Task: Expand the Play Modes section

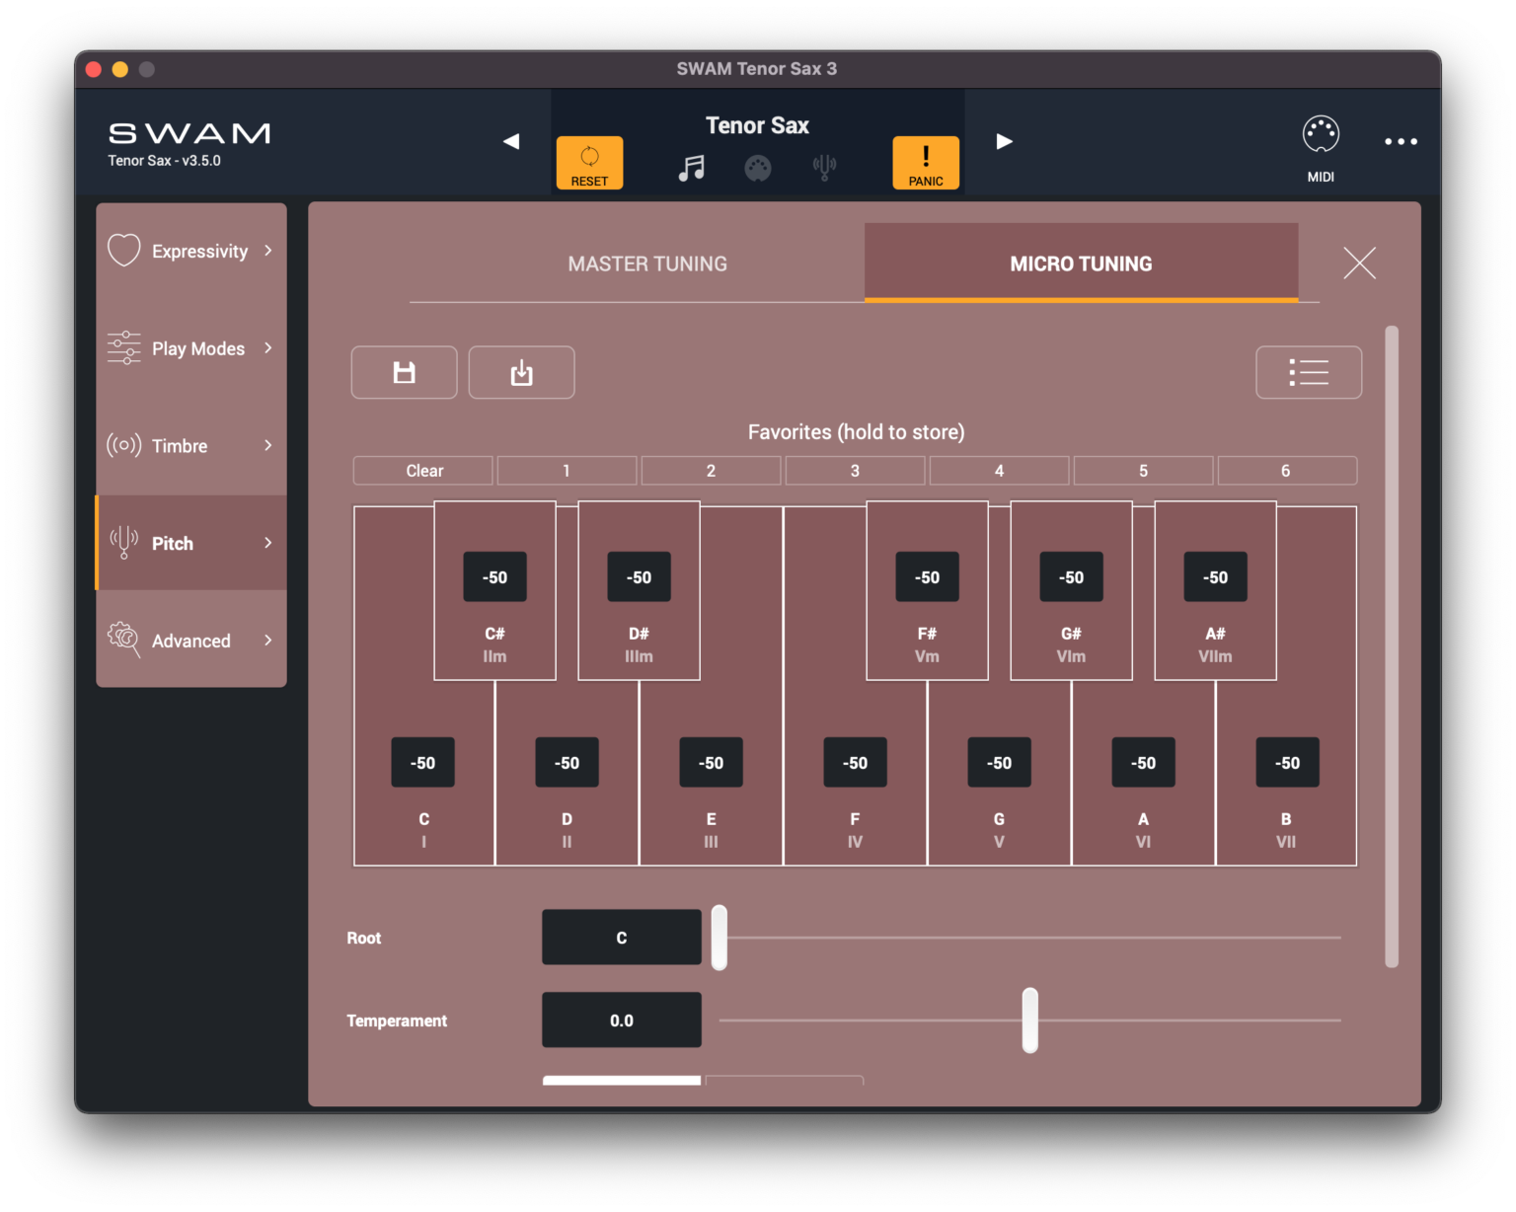Action: pyautogui.click(x=190, y=347)
